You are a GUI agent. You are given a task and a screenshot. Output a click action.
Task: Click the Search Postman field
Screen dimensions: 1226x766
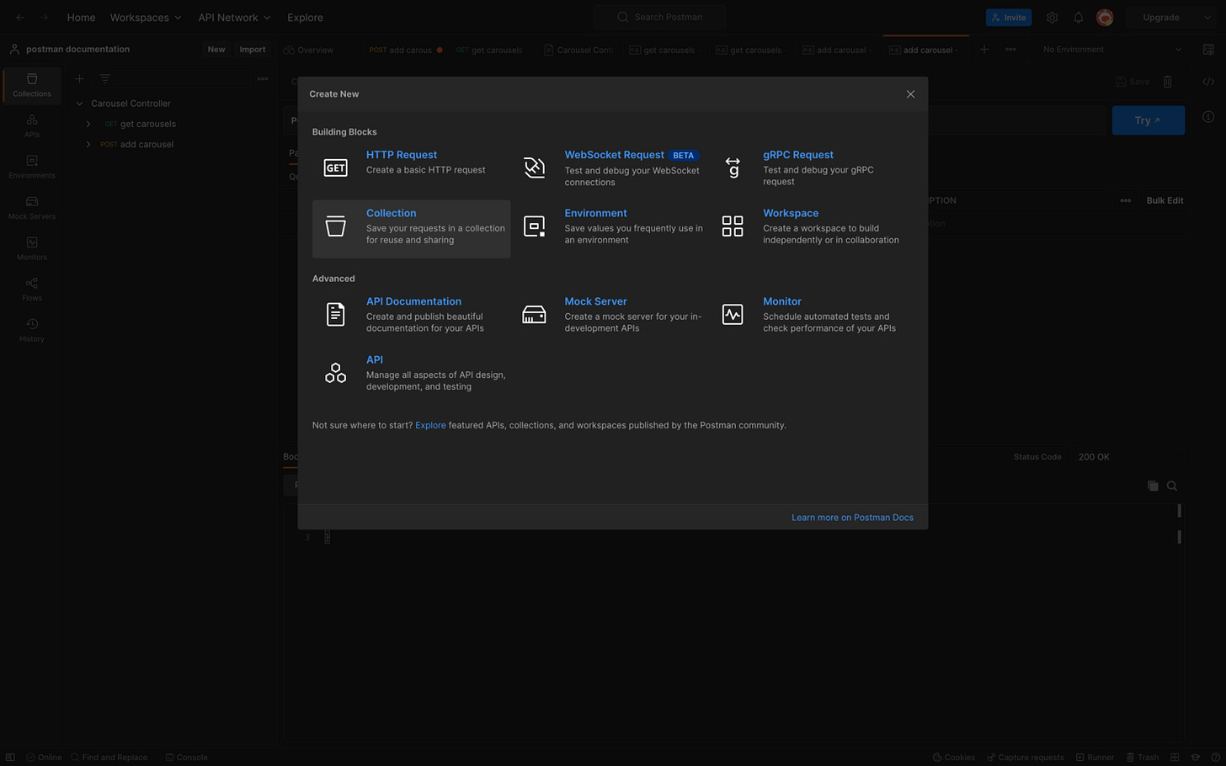coord(659,17)
